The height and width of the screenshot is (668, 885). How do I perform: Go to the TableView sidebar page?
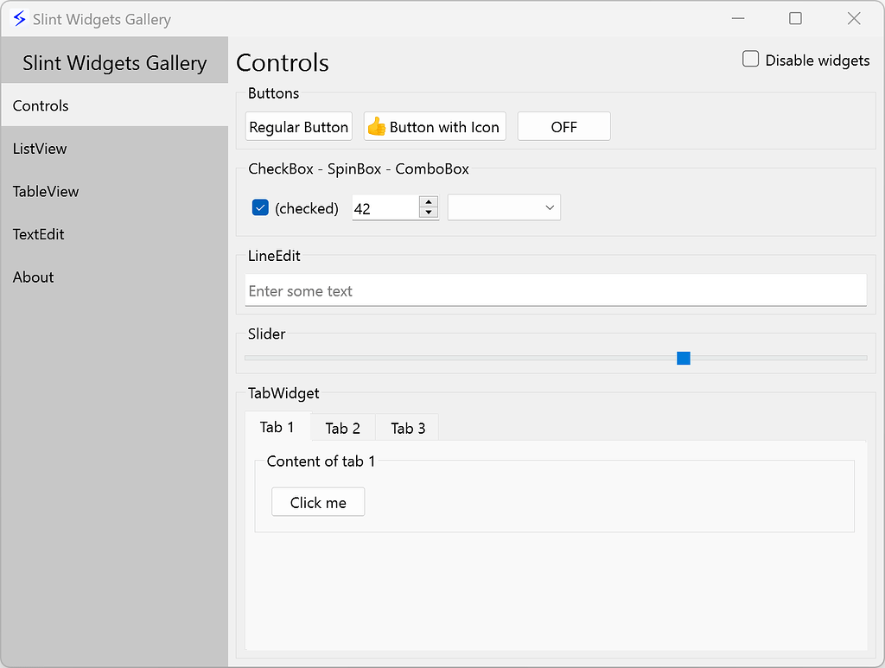tap(46, 191)
